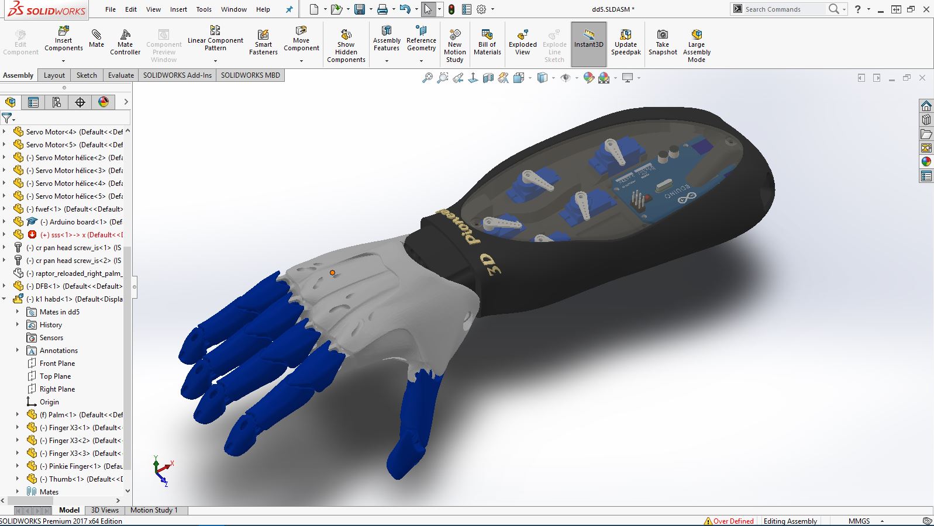Switch to Motion Study 1 tab

[x=154, y=510]
